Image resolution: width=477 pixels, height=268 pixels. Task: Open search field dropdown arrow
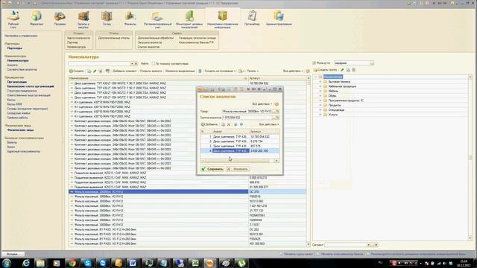coord(132,64)
